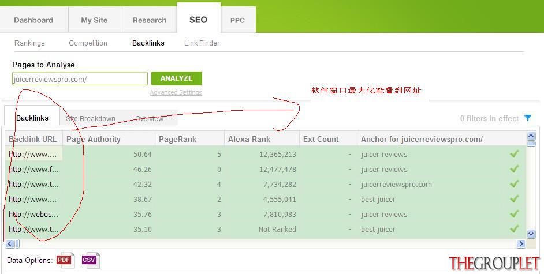The image size is (544, 274).
Task: Export data as CSV
Action: pyautogui.click(x=91, y=260)
